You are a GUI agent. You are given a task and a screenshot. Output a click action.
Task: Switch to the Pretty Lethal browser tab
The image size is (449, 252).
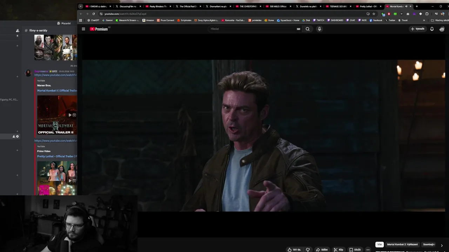coord(368,6)
